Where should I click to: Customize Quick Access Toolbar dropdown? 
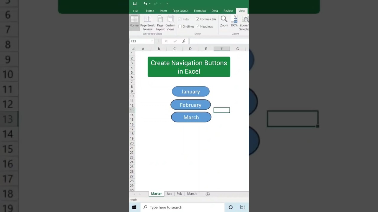click(167, 4)
